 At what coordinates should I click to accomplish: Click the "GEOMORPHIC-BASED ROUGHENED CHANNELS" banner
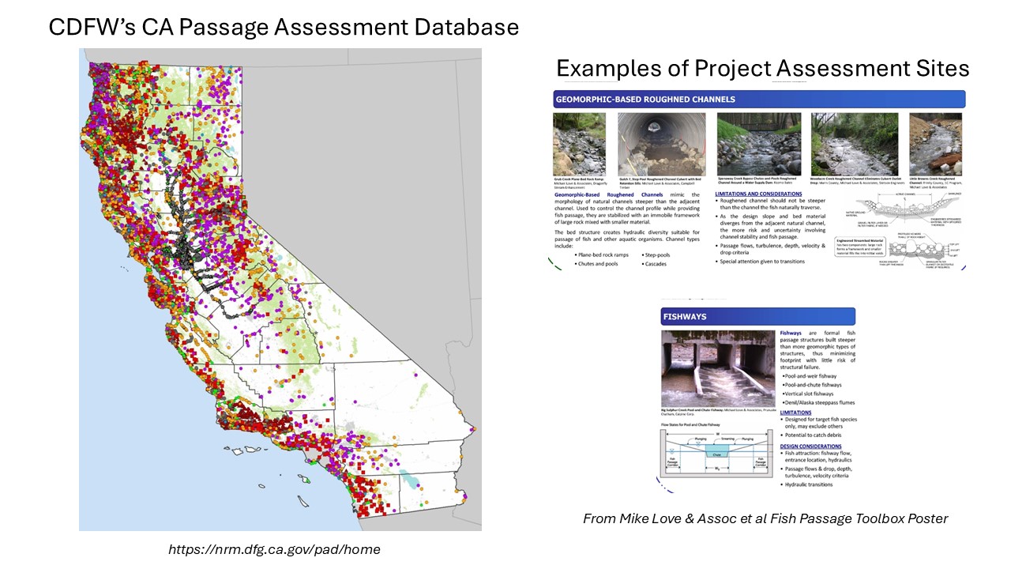coord(758,100)
